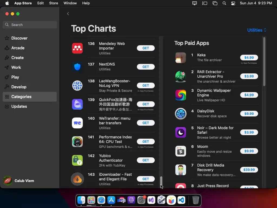
Task: Open Finder from the Dock
Action: tap(81, 200)
